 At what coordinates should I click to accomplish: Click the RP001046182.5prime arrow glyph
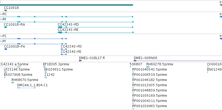(x=133, y=83)
